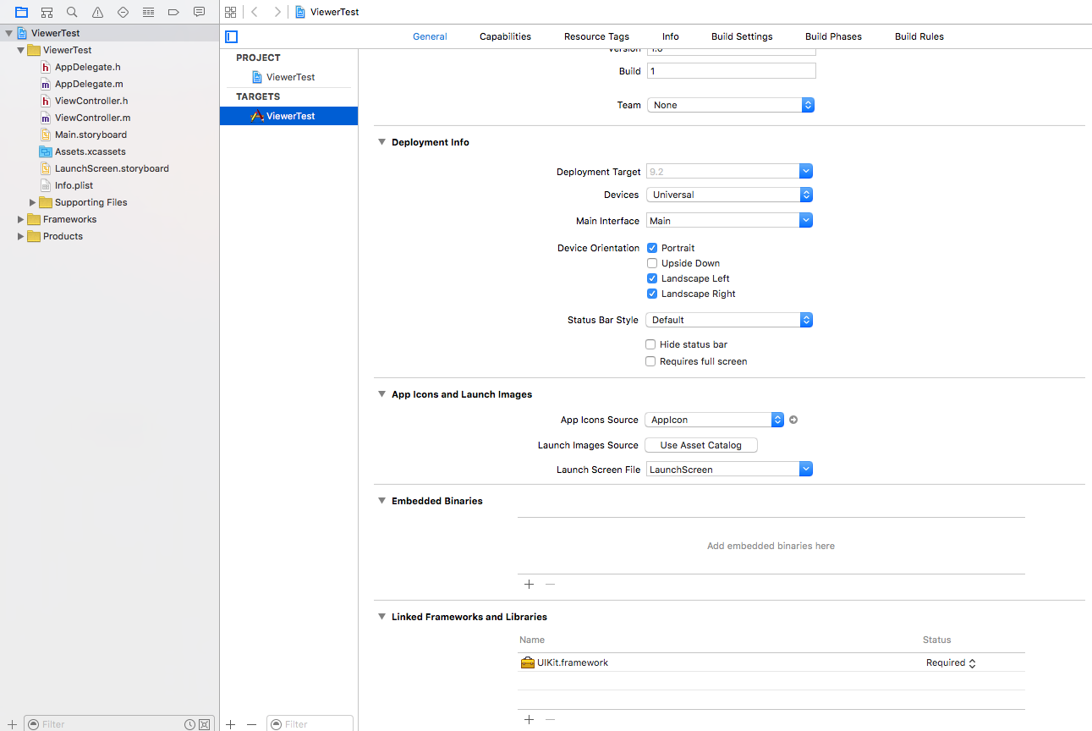The image size is (1092, 731).
Task: Switch to the Build Settings tab
Action: [741, 36]
